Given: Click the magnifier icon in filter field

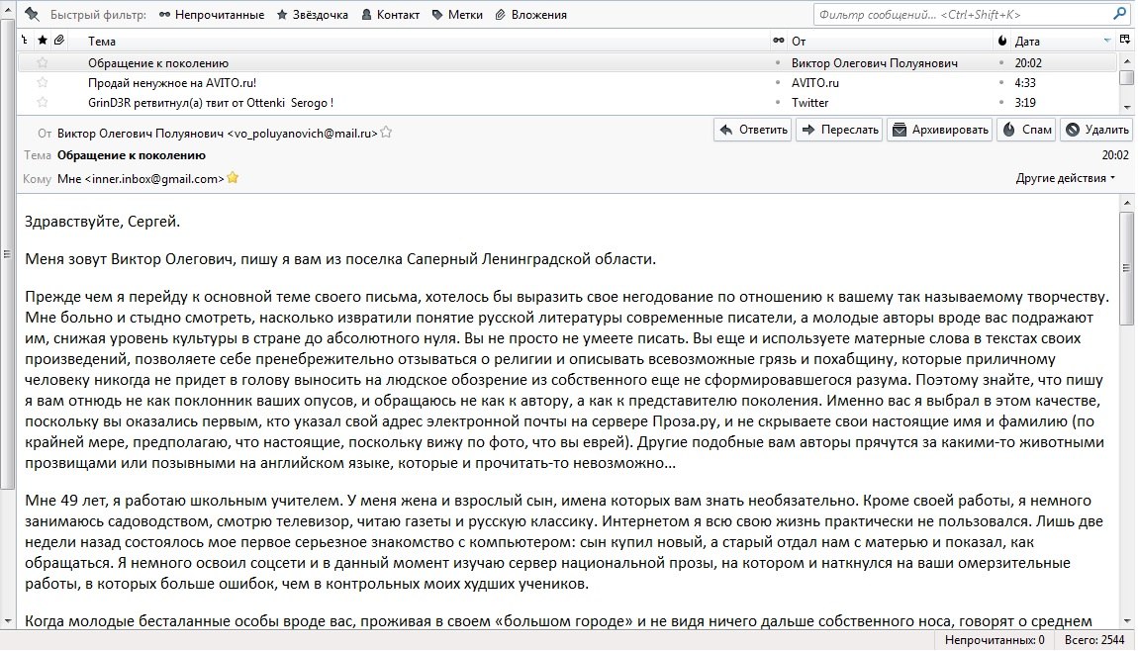Looking at the screenshot, I should pos(1119,14).
